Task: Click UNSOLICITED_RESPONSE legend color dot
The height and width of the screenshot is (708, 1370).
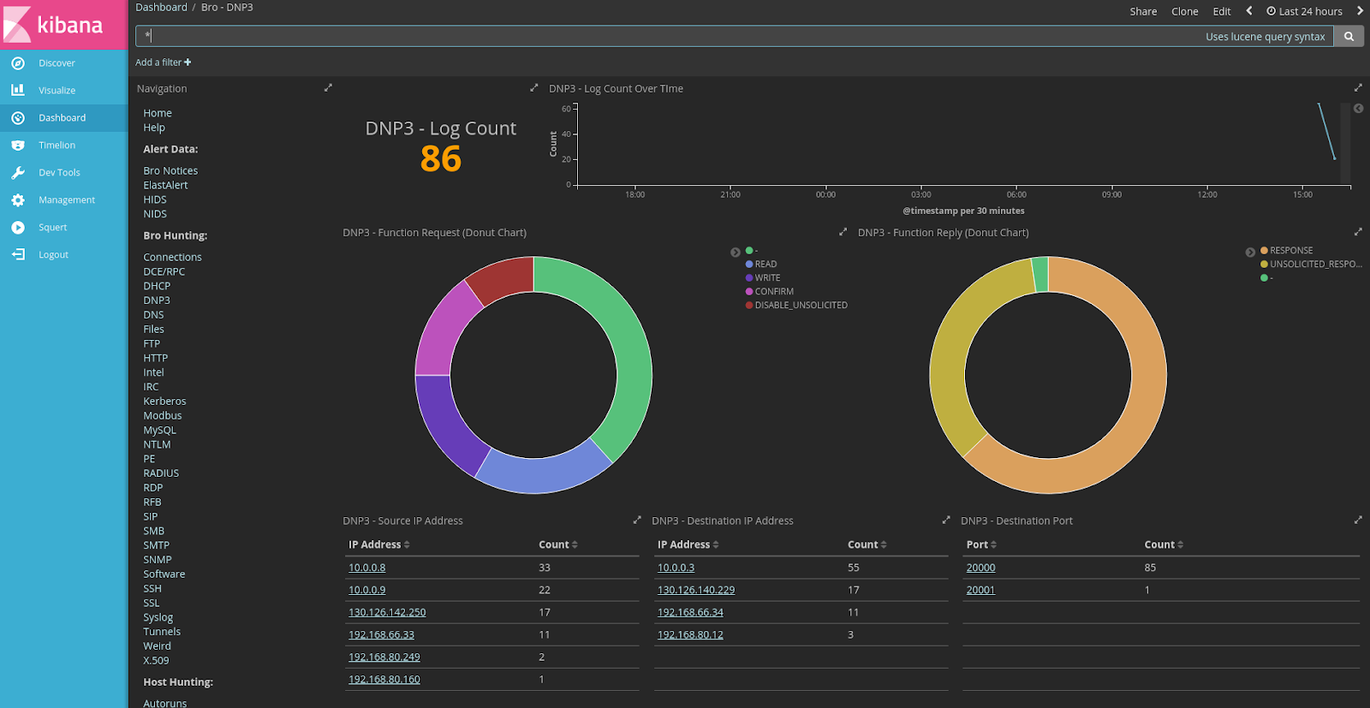Action: pos(1264,265)
